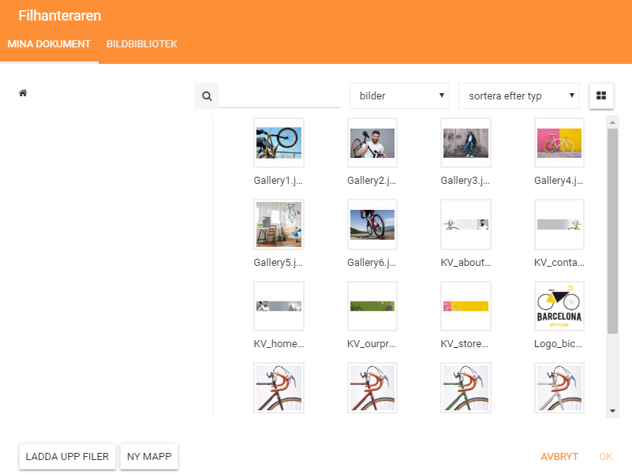Create folder with Ny mapp button
This screenshot has height=475, width=632.
[149, 456]
